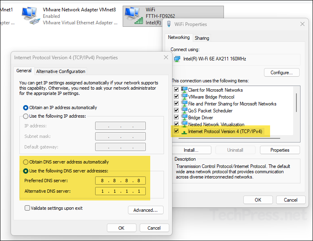Image resolution: width=313 pixels, height=241 pixels.
Task: Select Client for Microsoft Networks item icon
Action: [185, 90]
